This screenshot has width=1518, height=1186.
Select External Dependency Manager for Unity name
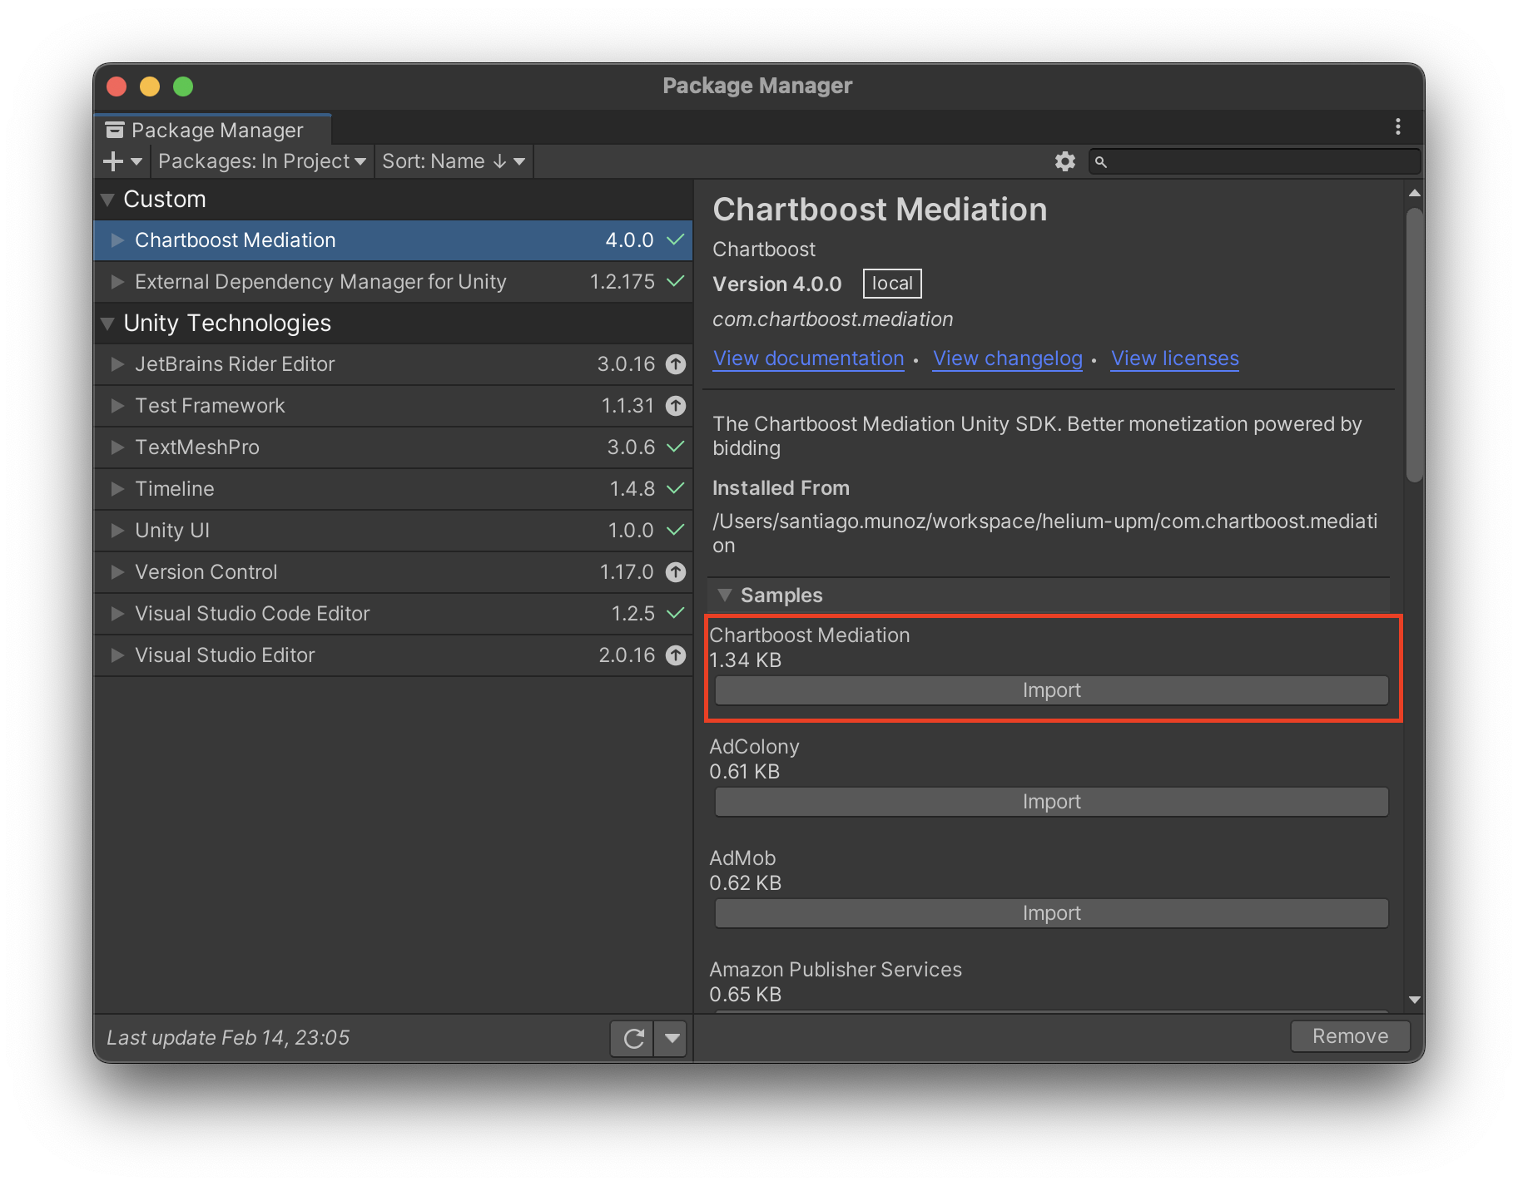pyautogui.click(x=320, y=282)
